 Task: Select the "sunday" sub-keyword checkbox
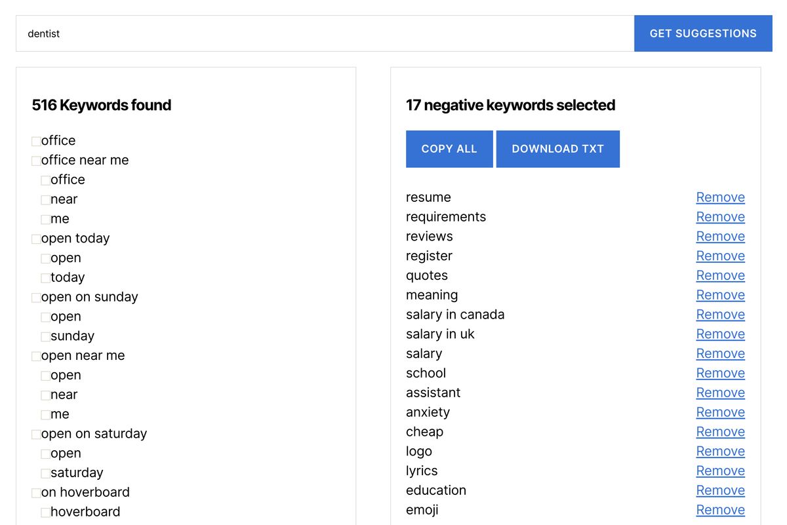tap(45, 336)
